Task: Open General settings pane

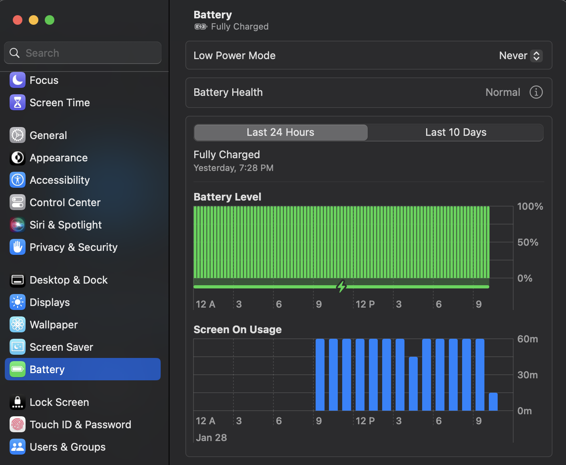Action: (48, 135)
